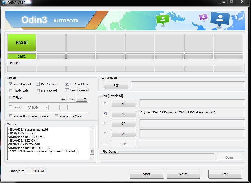Click the PIT button
Screen dimensions: 251x183
click(116, 85)
